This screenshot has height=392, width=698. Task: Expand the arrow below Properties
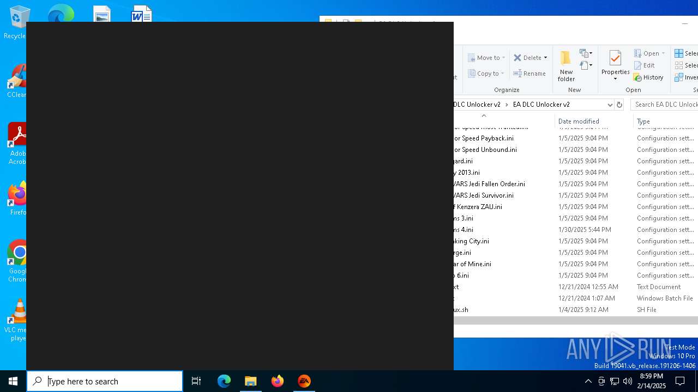pos(615,79)
